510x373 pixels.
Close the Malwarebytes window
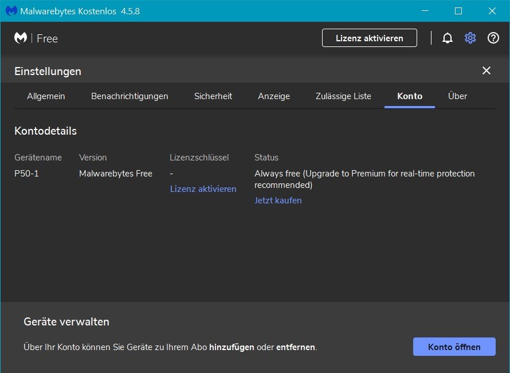(x=492, y=11)
